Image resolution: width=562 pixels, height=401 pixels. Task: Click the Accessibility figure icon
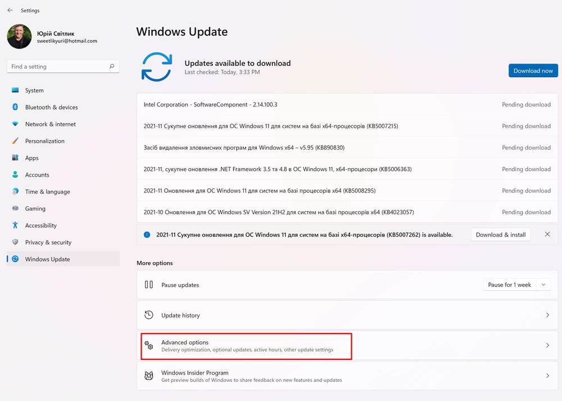click(x=15, y=225)
